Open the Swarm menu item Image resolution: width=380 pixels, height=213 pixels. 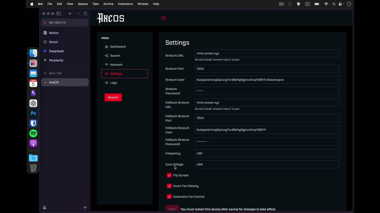tap(125, 56)
